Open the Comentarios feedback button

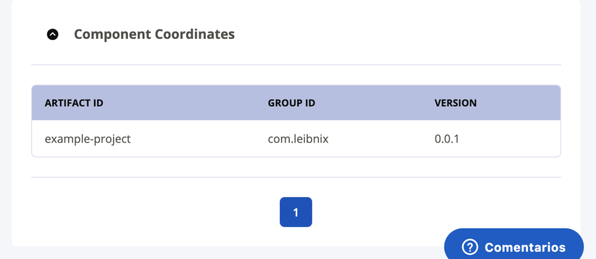coord(514,247)
